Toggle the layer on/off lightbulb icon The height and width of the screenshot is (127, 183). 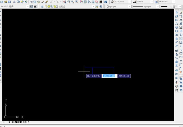[46, 6]
